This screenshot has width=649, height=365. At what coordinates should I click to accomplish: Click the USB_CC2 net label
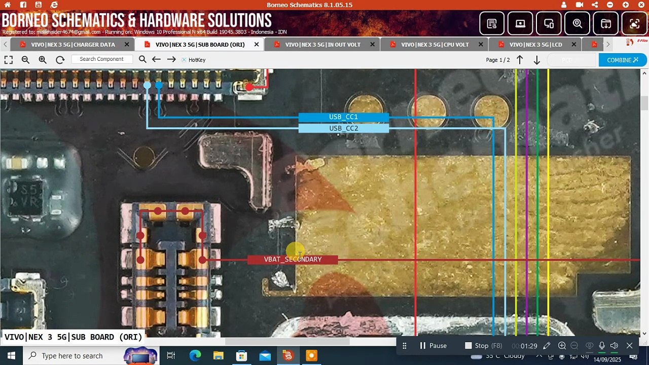click(x=344, y=129)
